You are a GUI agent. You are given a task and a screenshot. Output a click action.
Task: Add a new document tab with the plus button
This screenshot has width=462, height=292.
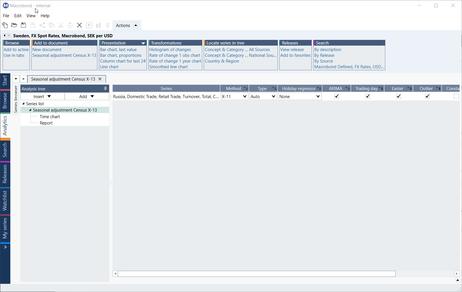tap(23, 79)
